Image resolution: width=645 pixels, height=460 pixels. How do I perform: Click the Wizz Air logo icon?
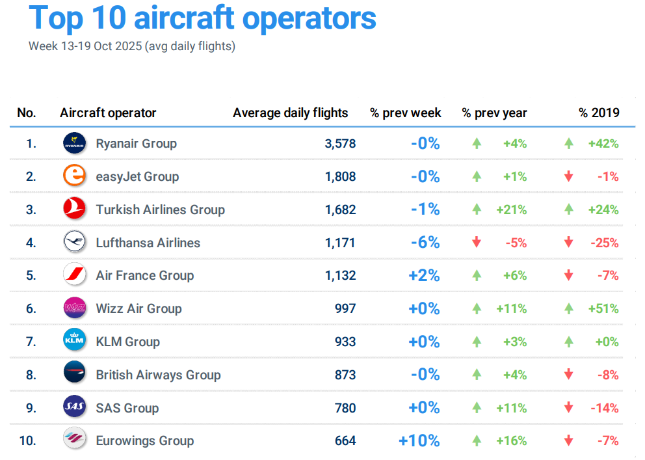tap(74, 308)
